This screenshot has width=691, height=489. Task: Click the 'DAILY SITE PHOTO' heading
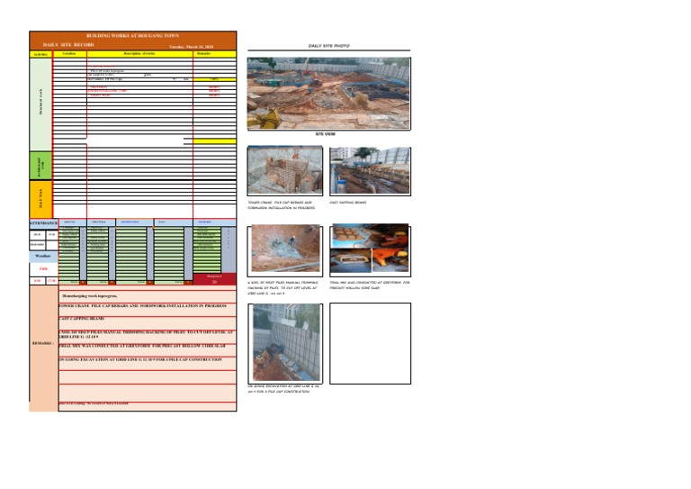tap(328, 46)
